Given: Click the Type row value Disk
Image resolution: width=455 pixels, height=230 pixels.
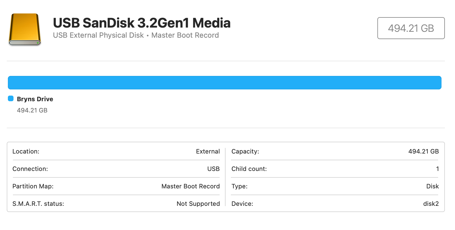Looking at the screenshot, I should 432,186.
